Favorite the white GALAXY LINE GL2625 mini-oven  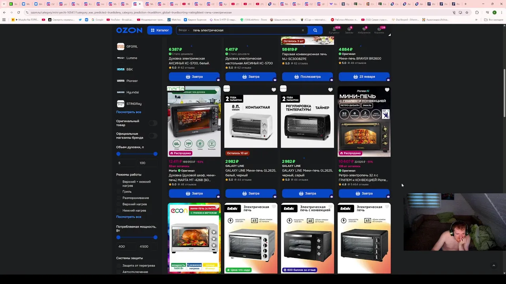274,90
